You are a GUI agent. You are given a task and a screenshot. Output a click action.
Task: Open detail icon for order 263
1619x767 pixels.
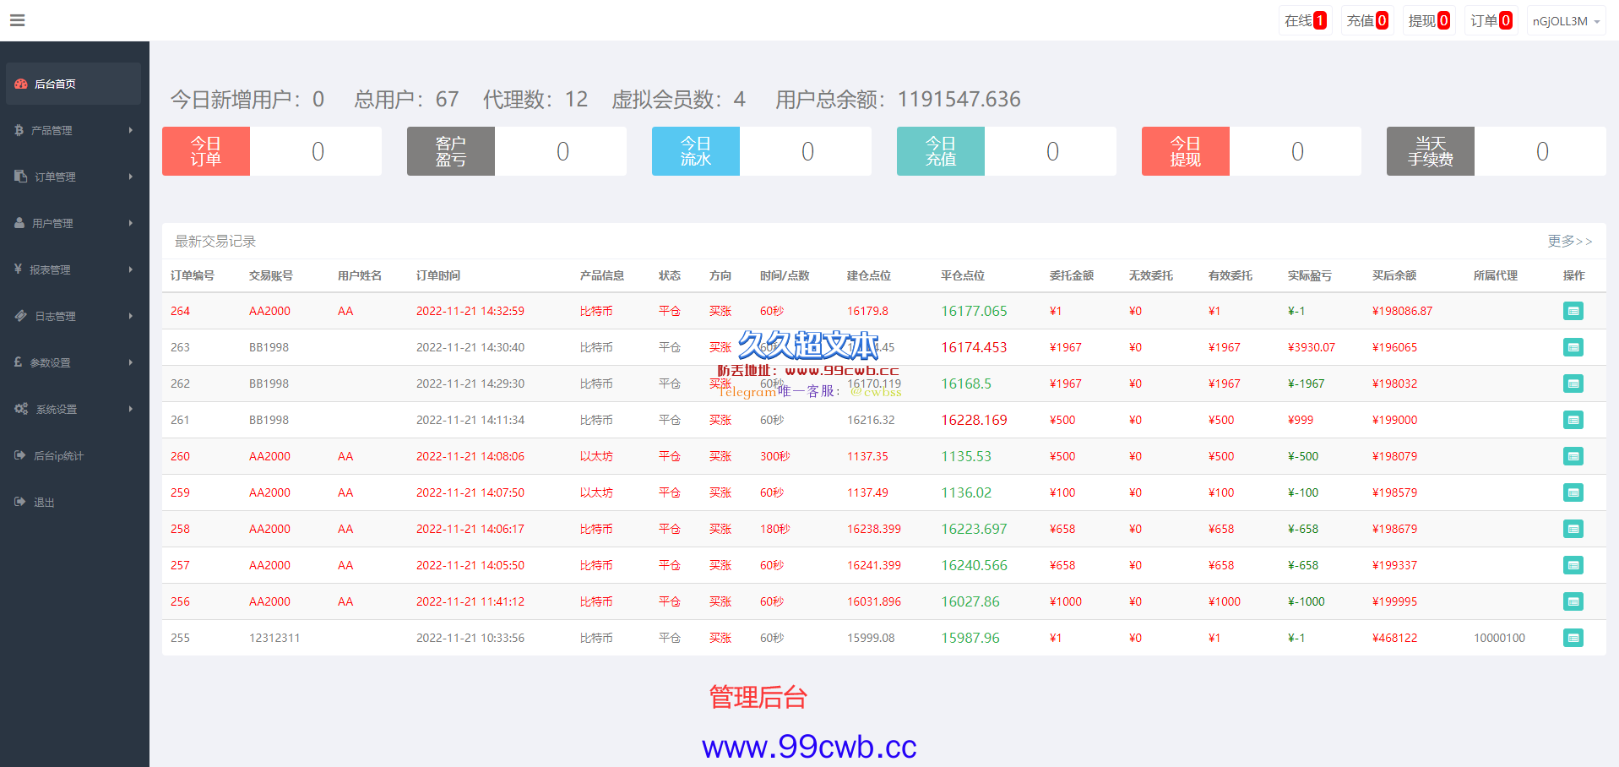1573,347
